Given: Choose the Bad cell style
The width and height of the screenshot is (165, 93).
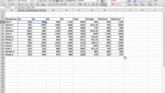Looking at the screenshot, I should point(116,4).
